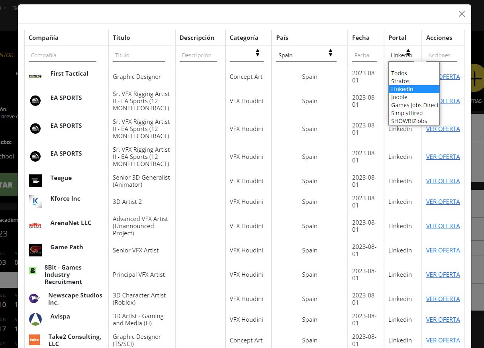
Task: Open VER OFERTA for the 8Bit Principal VFX Artist job
Action: [443, 274]
